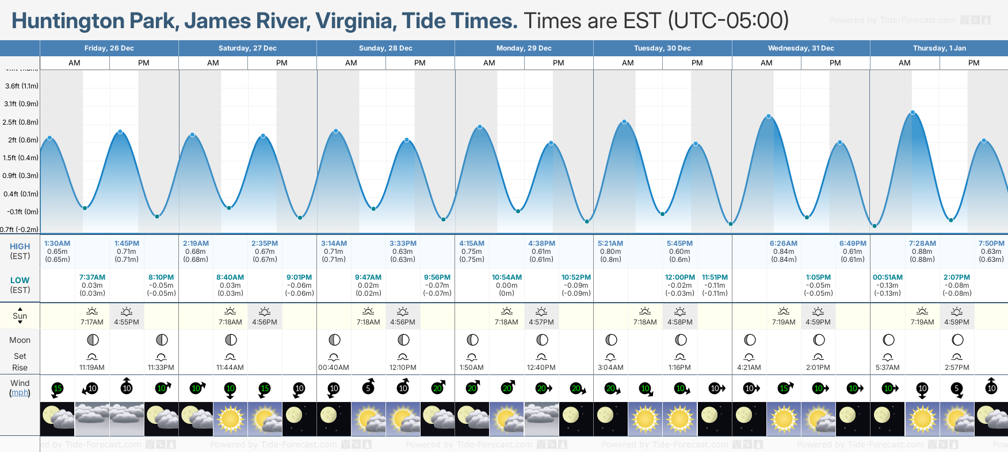Image resolution: width=1008 pixels, height=452 pixels.
Task: Click Friday's 7:37AM low tide point marker
Action: coord(85,208)
